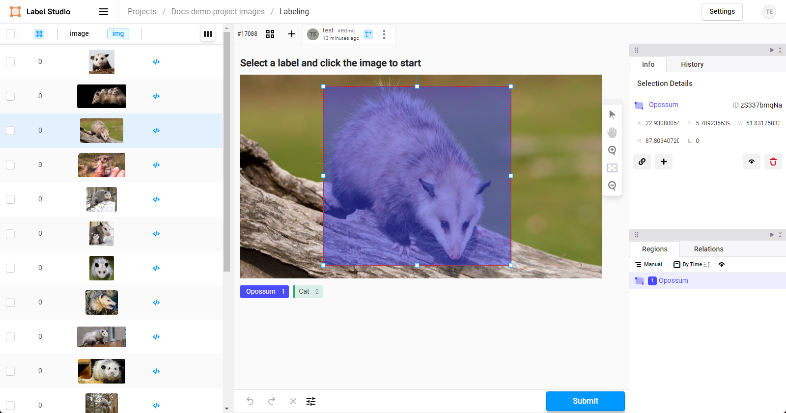Check the highlighted third task checkbox
Viewport: 786px width, 413px height.
pos(10,131)
